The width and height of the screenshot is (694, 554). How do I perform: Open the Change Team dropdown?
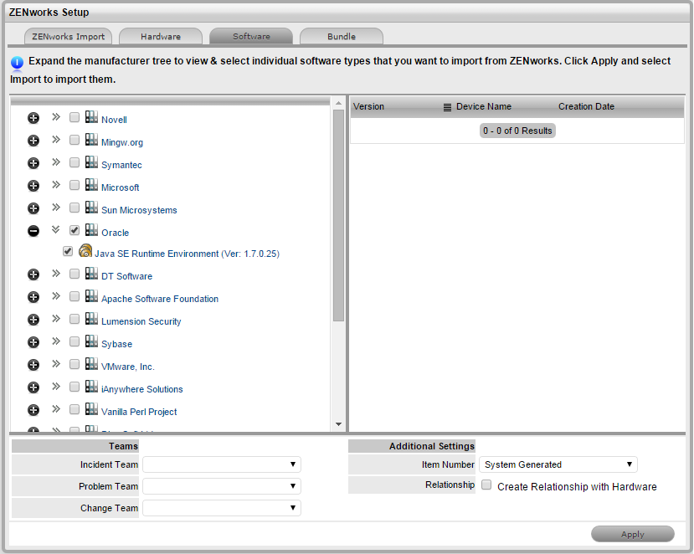222,508
